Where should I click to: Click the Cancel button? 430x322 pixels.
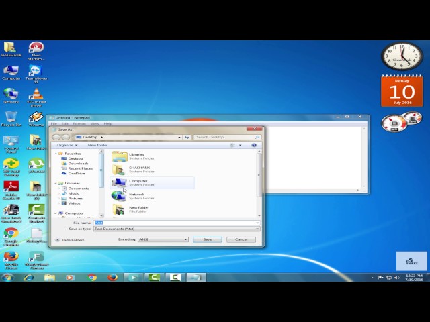[x=241, y=239]
